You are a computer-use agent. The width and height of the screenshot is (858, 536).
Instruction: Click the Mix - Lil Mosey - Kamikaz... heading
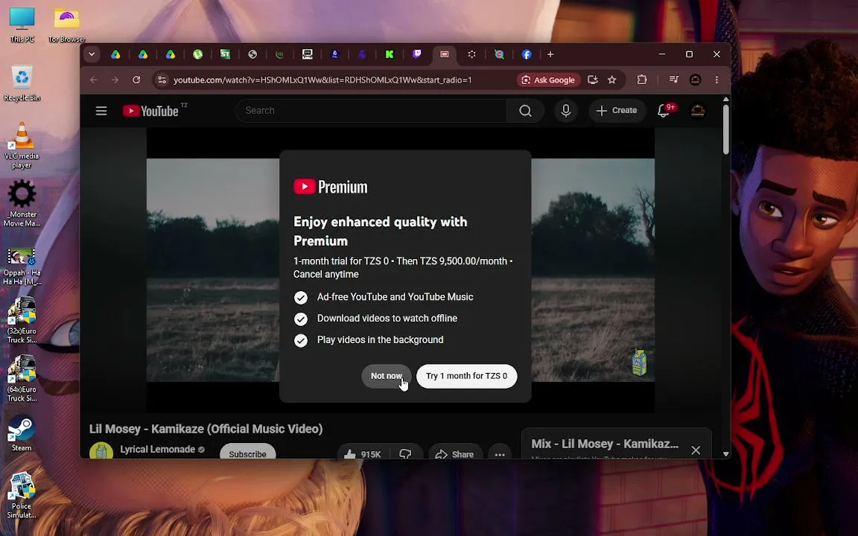pyautogui.click(x=605, y=444)
